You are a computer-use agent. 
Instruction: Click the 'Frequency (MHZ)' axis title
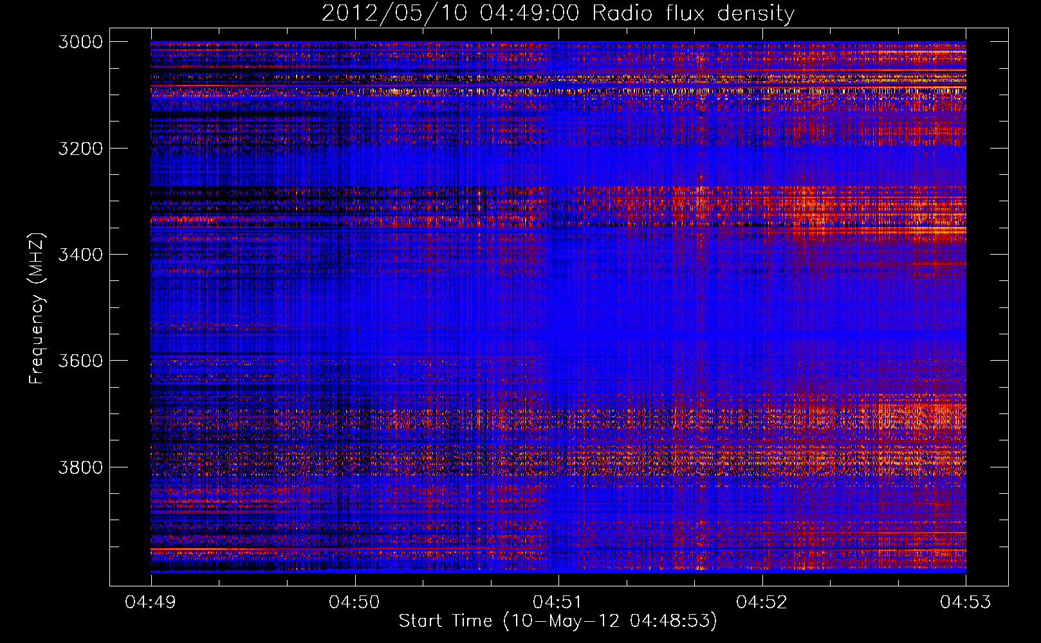pos(37,308)
